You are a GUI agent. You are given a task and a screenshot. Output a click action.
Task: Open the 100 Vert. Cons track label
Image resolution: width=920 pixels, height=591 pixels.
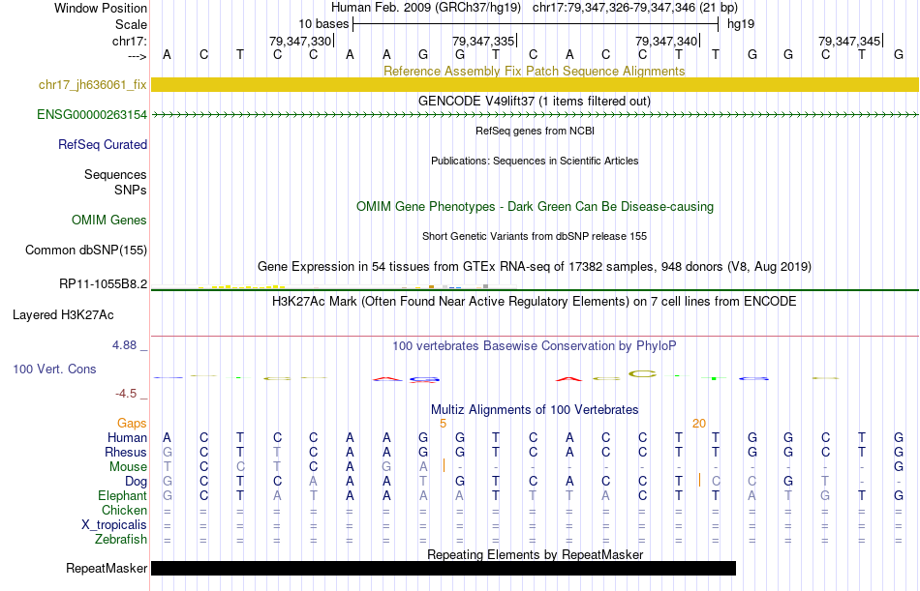point(54,369)
